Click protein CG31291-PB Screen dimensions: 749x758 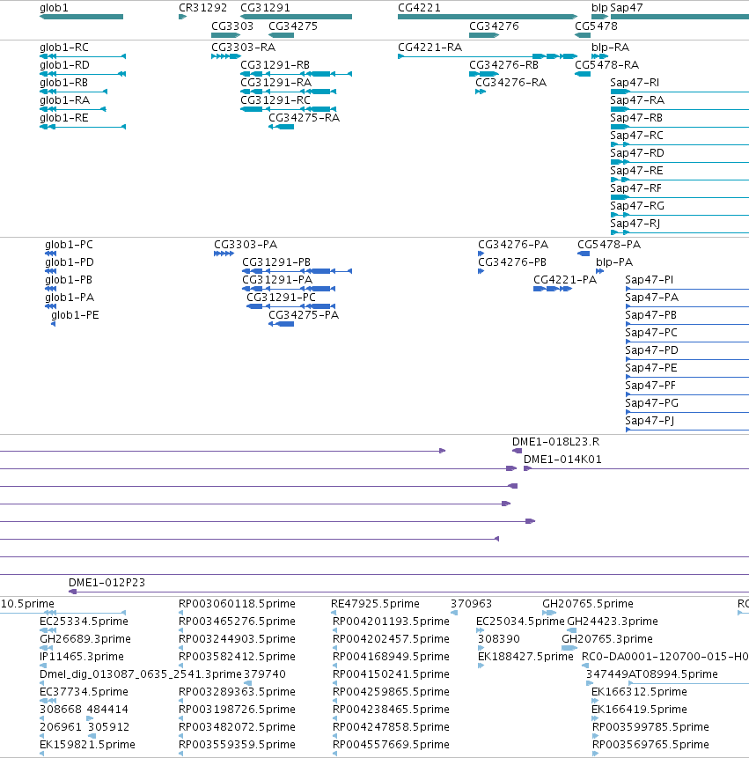click(276, 262)
